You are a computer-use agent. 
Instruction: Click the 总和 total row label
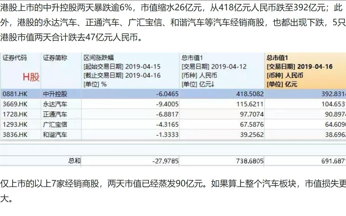pyautogui.click(x=75, y=161)
